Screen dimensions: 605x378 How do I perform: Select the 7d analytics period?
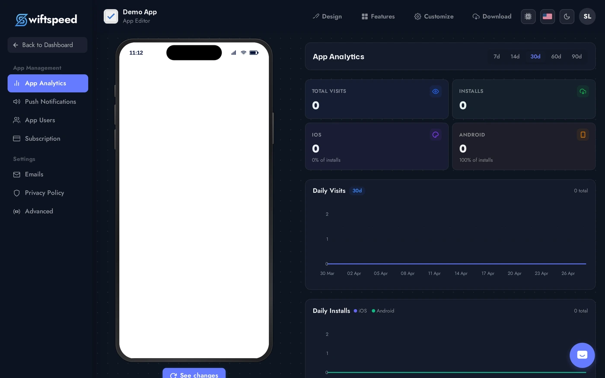(497, 57)
